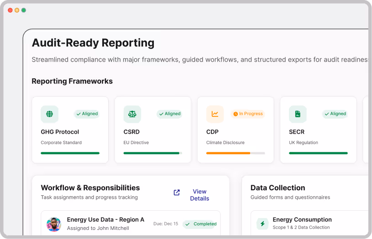This screenshot has height=239, width=372.
Task: Click the 'Due: Dec 15' date
Action: [x=166, y=224]
